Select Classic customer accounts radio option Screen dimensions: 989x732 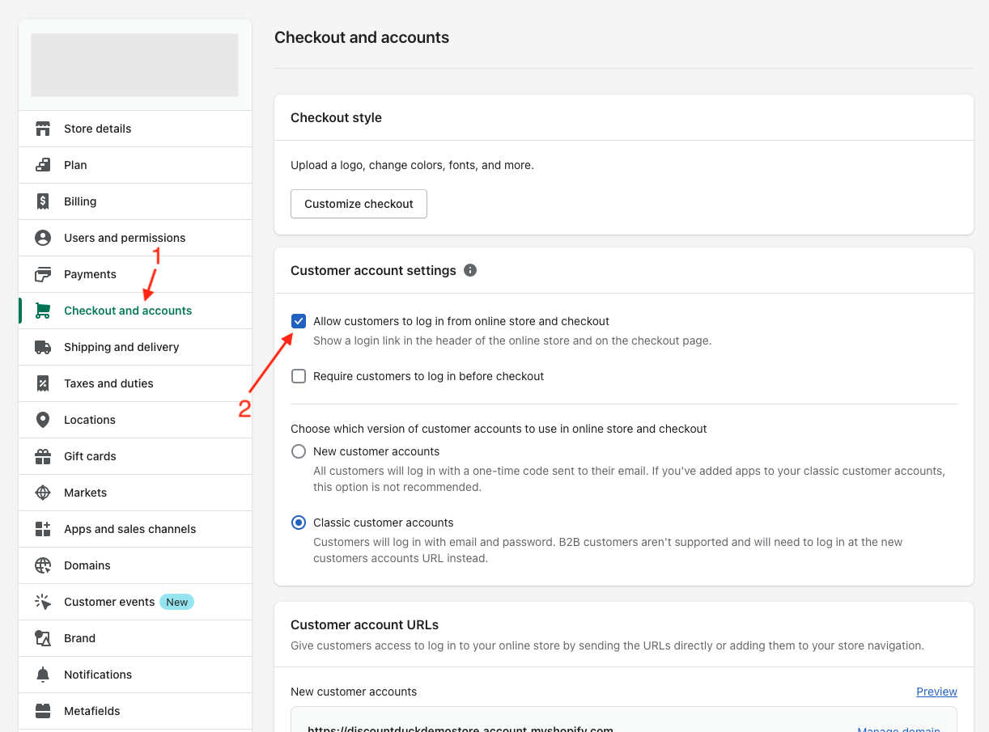[299, 523]
